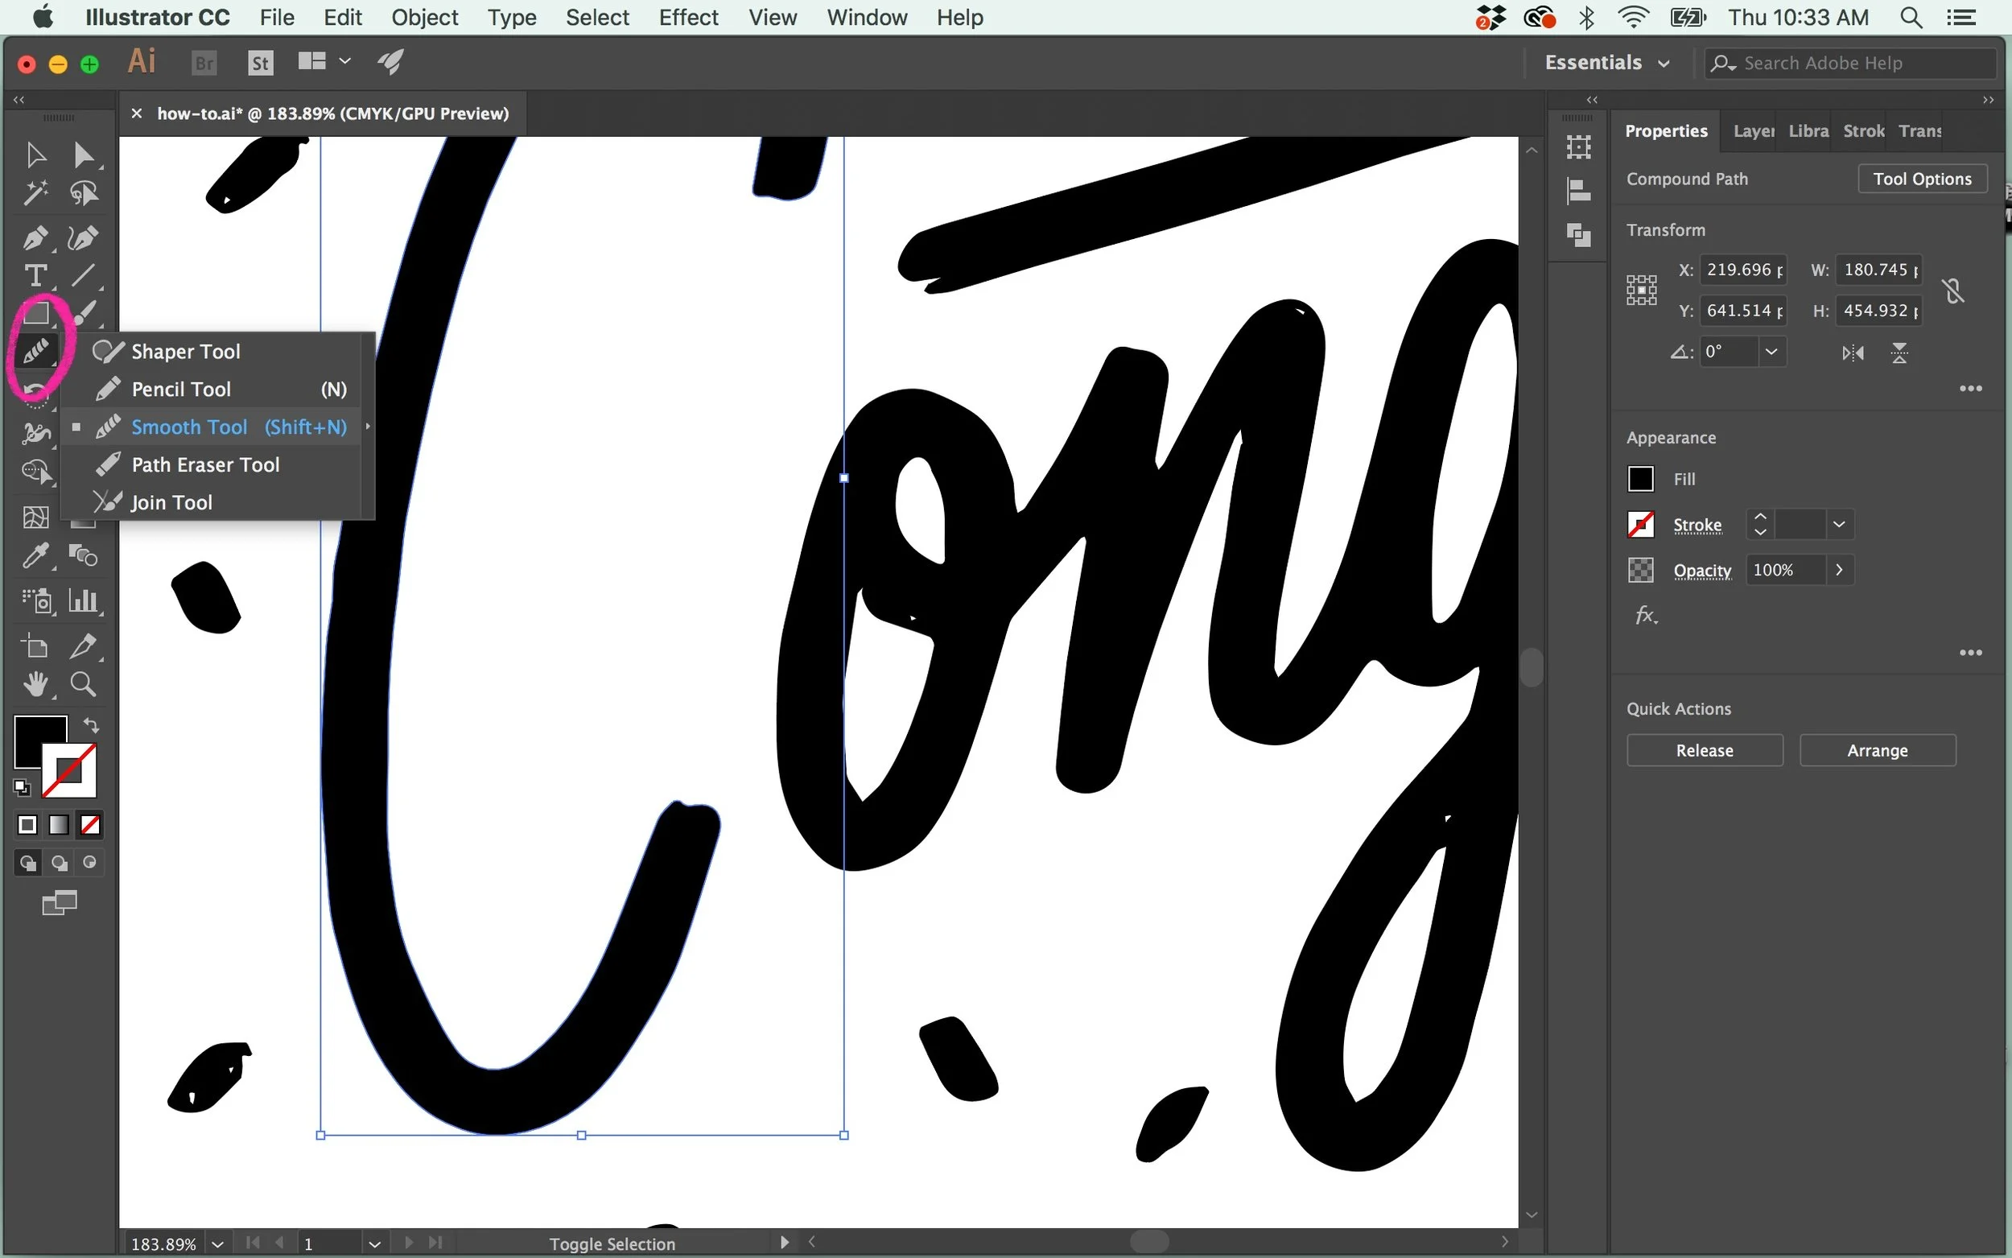The height and width of the screenshot is (1258, 2012).
Task: Click the X position input field
Action: click(x=1743, y=269)
